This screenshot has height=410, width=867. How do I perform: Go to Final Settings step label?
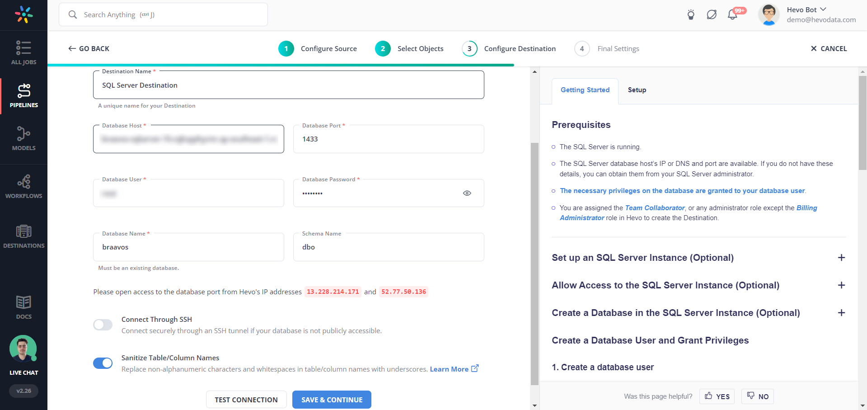point(619,48)
